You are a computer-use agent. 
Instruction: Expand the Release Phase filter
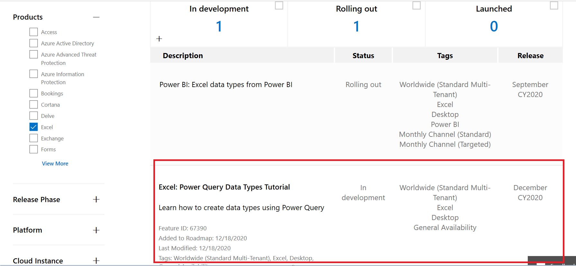click(96, 199)
